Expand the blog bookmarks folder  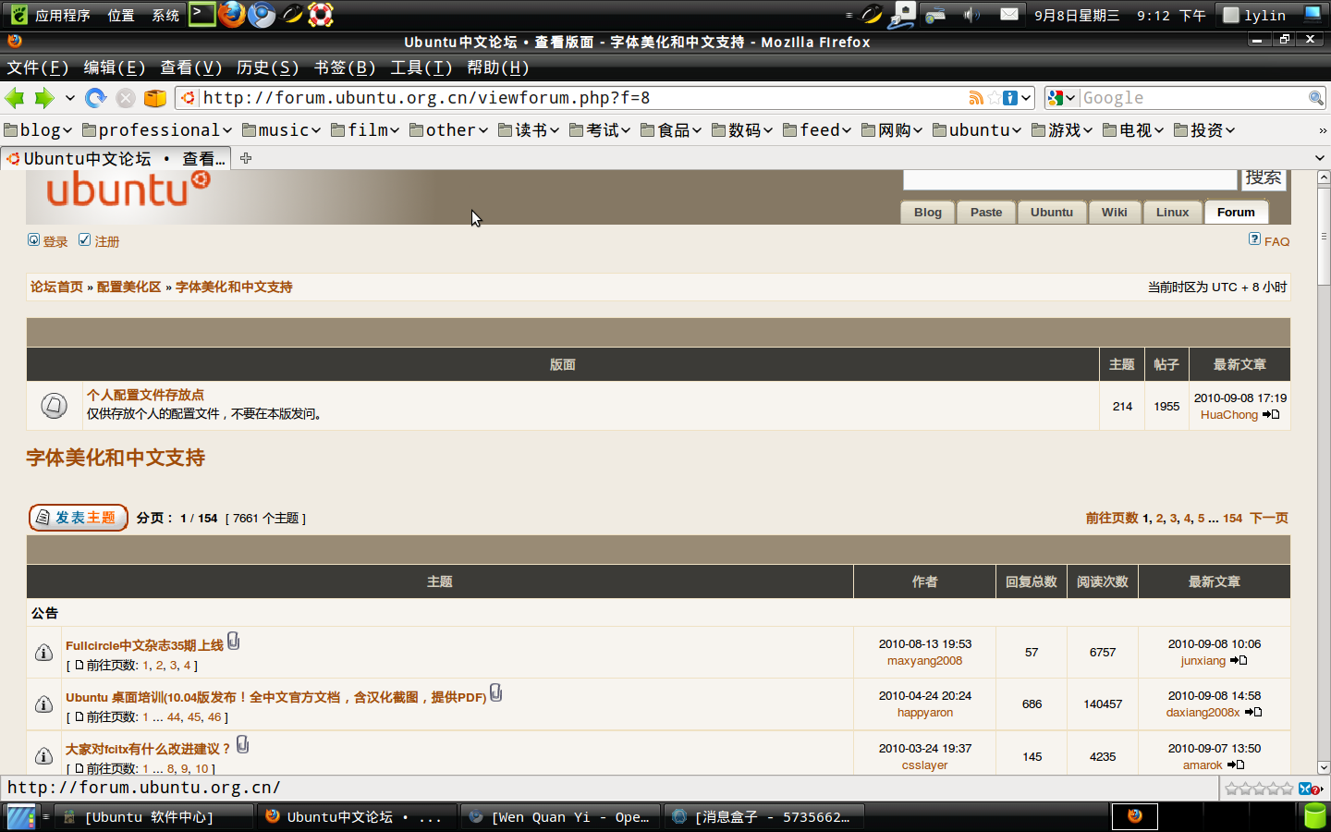[x=38, y=130]
